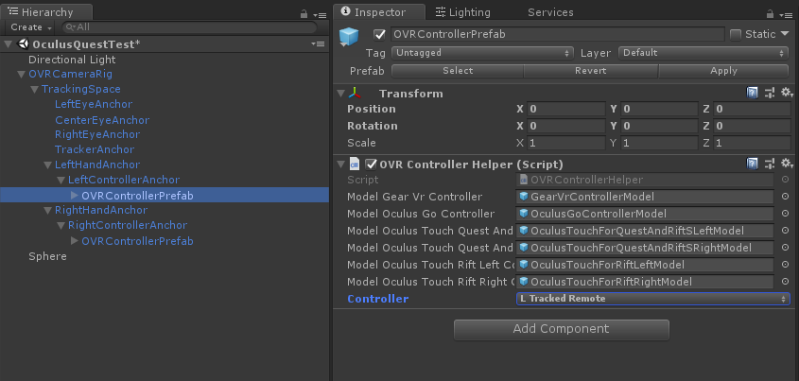
Task: Open OVR Controller Helper preset icon
Action: (x=770, y=164)
